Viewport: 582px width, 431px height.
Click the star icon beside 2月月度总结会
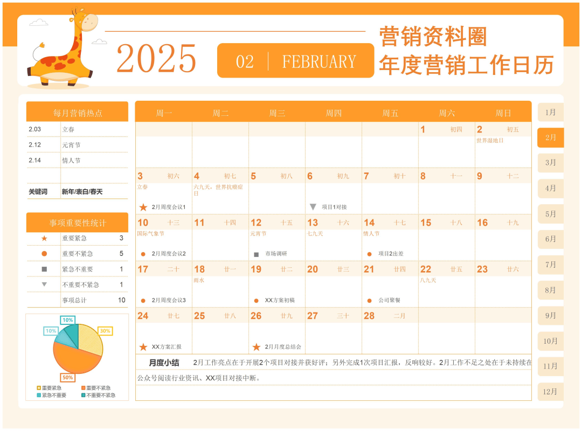pos(257,347)
